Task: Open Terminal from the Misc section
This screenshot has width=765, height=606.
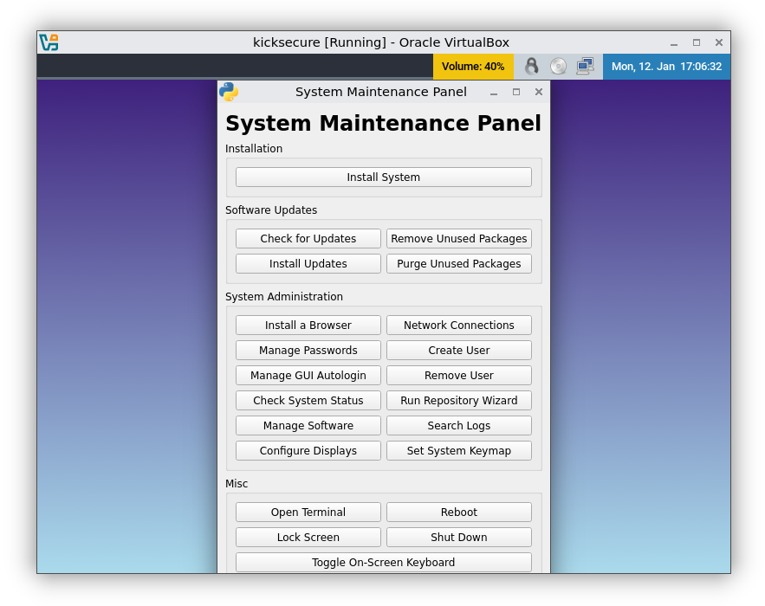Action: (308, 512)
